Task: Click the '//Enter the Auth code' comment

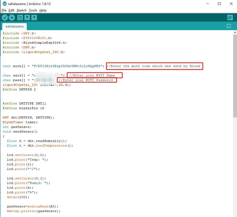Action: coord(153,66)
